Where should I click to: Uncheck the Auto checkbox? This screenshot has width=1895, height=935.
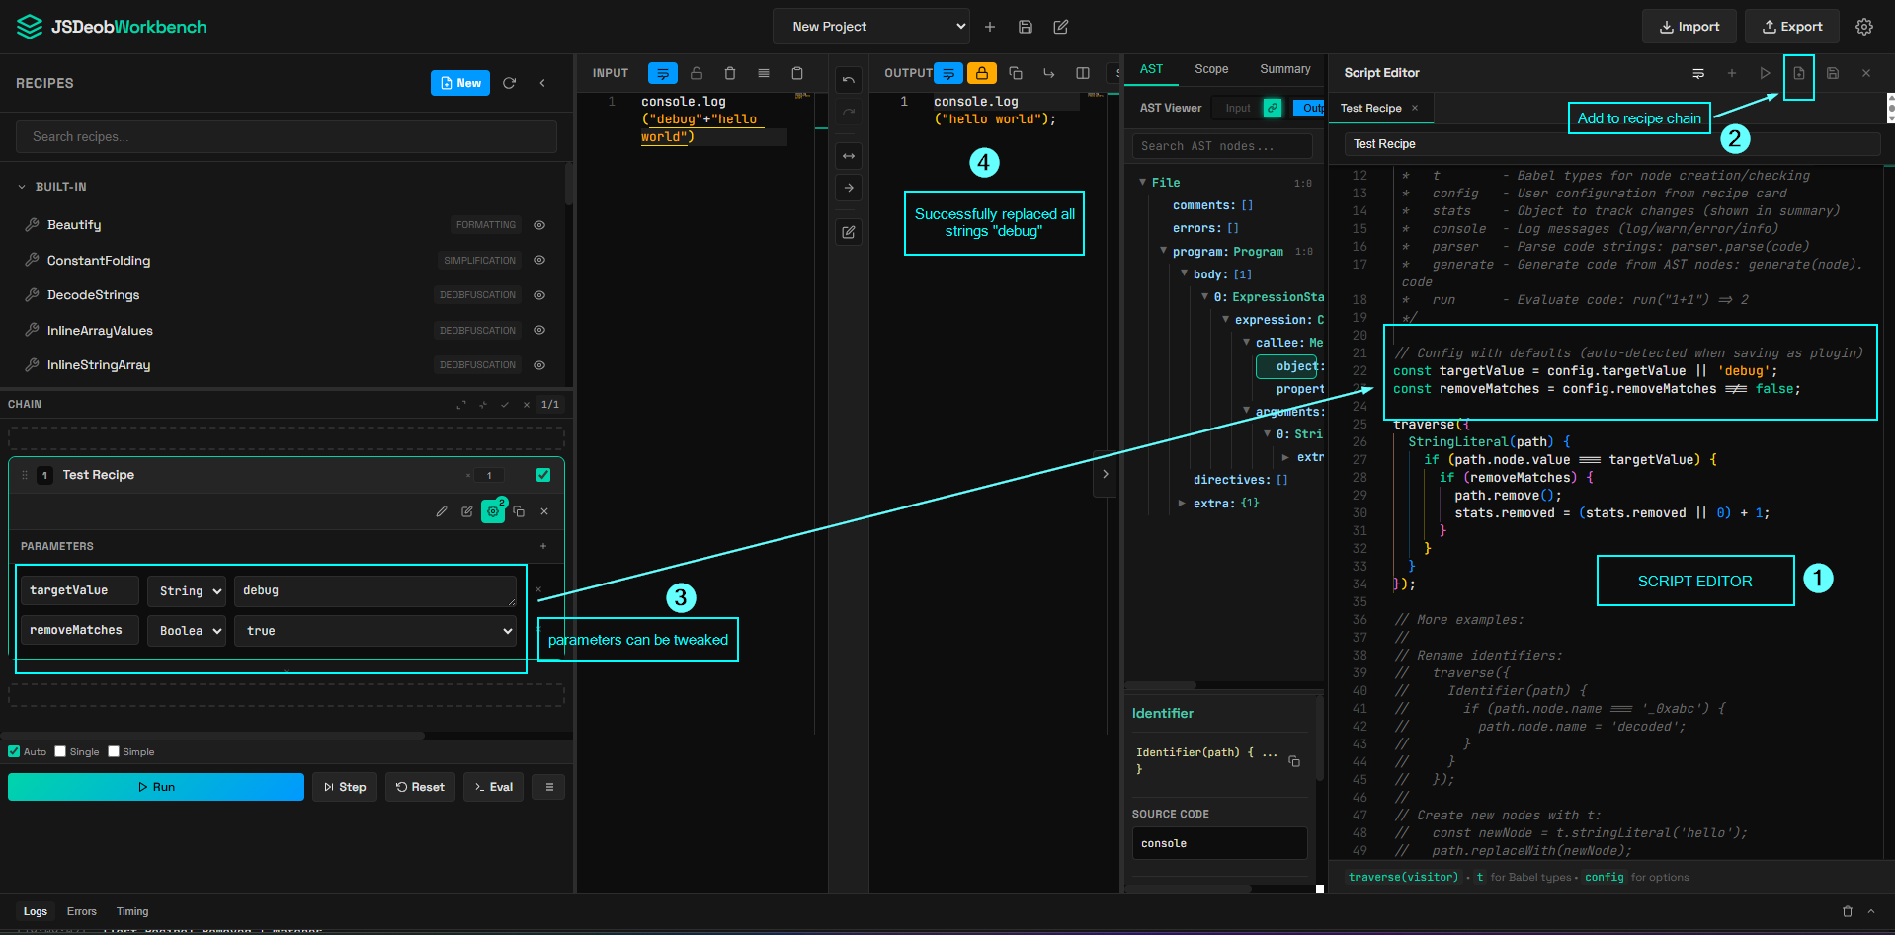tap(14, 751)
